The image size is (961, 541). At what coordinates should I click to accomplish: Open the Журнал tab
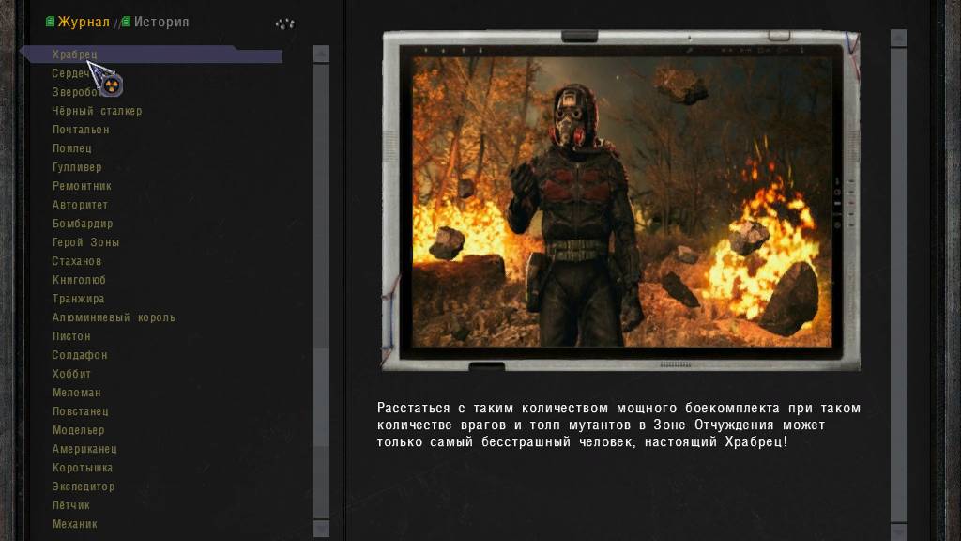point(84,23)
